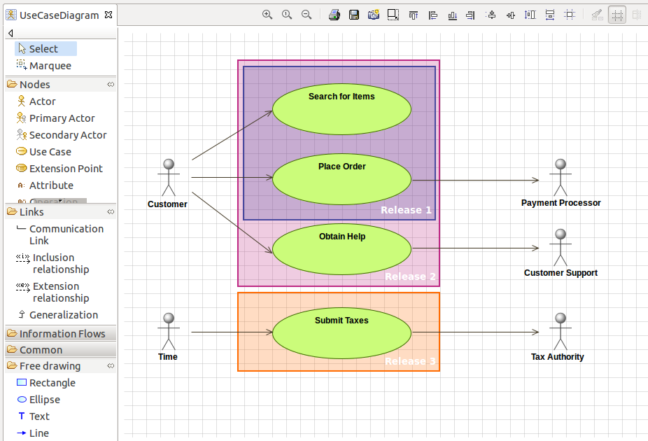Select Inclusion relationship tool
Viewport: 648px width, 441px height.
(53, 263)
